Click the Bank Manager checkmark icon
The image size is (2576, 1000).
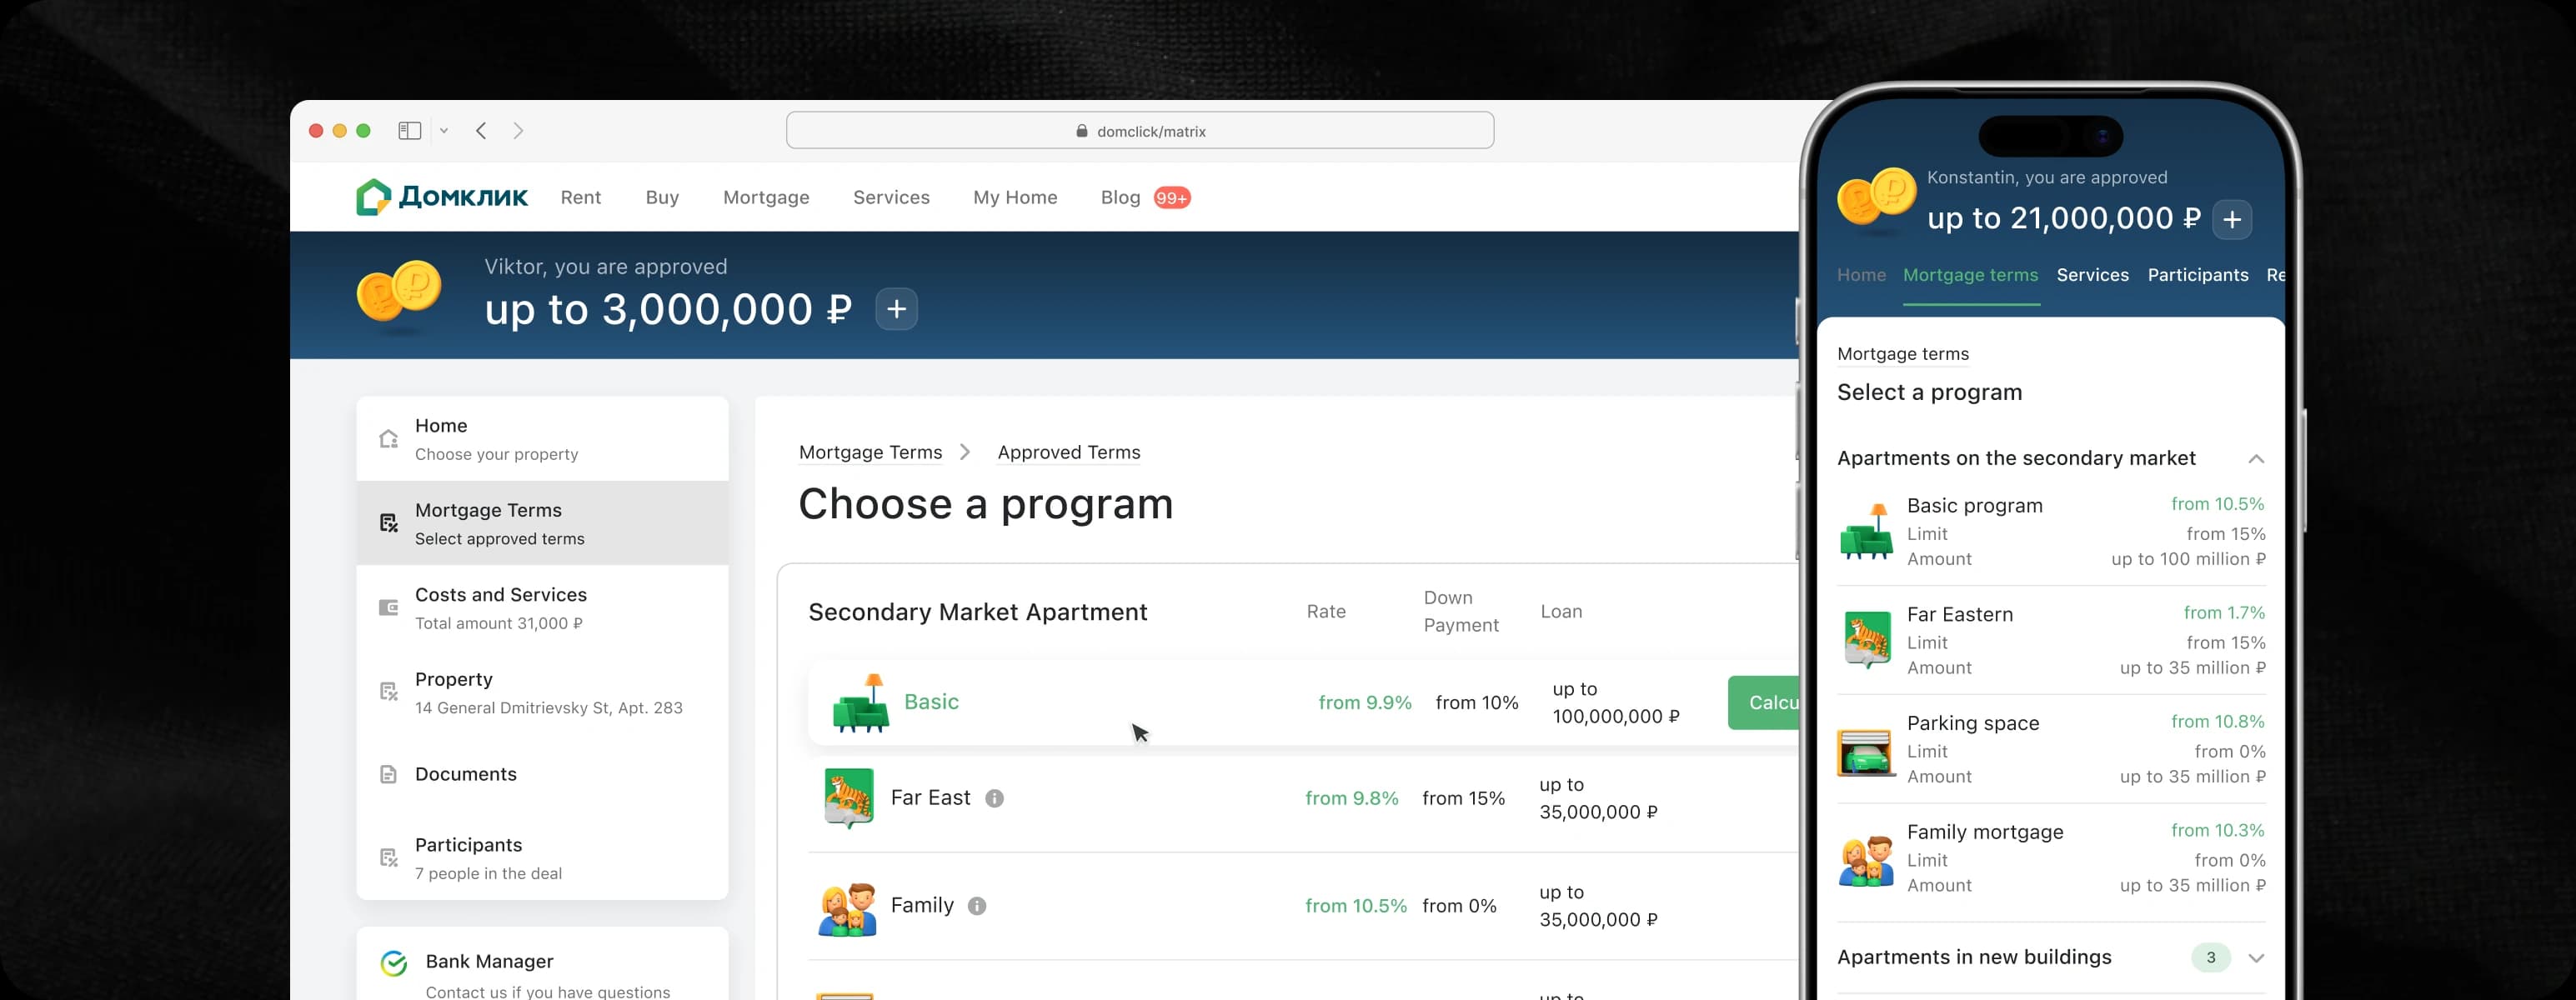pos(394,963)
